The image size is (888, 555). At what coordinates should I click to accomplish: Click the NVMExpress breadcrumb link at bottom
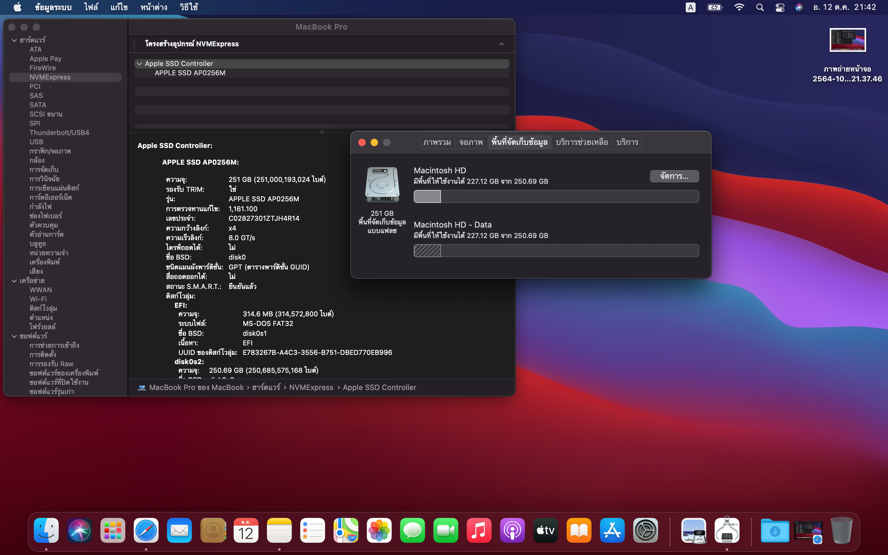311,387
